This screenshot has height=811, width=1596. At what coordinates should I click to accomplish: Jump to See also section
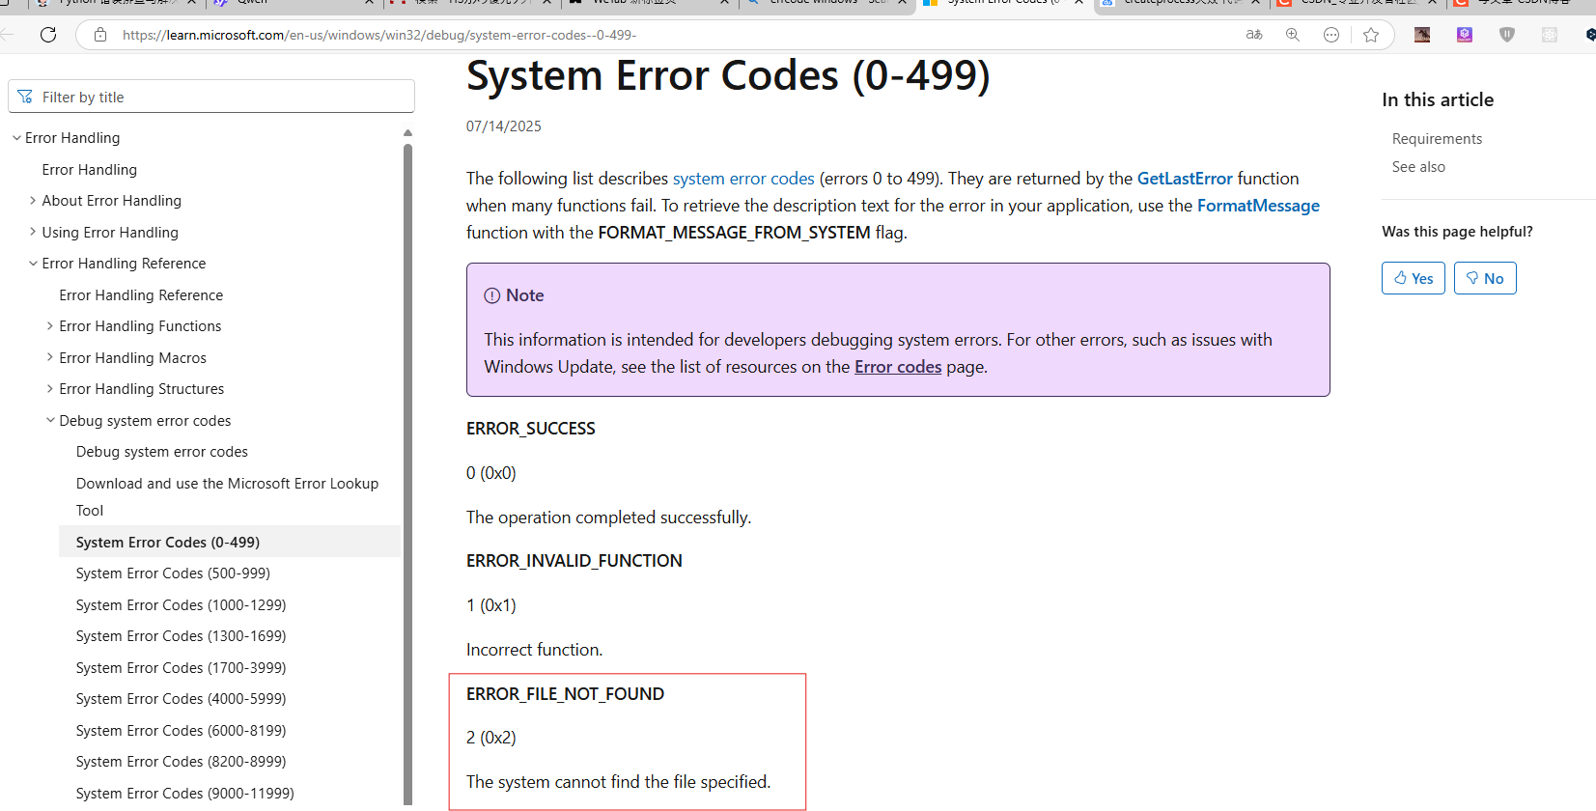coord(1418,167)
